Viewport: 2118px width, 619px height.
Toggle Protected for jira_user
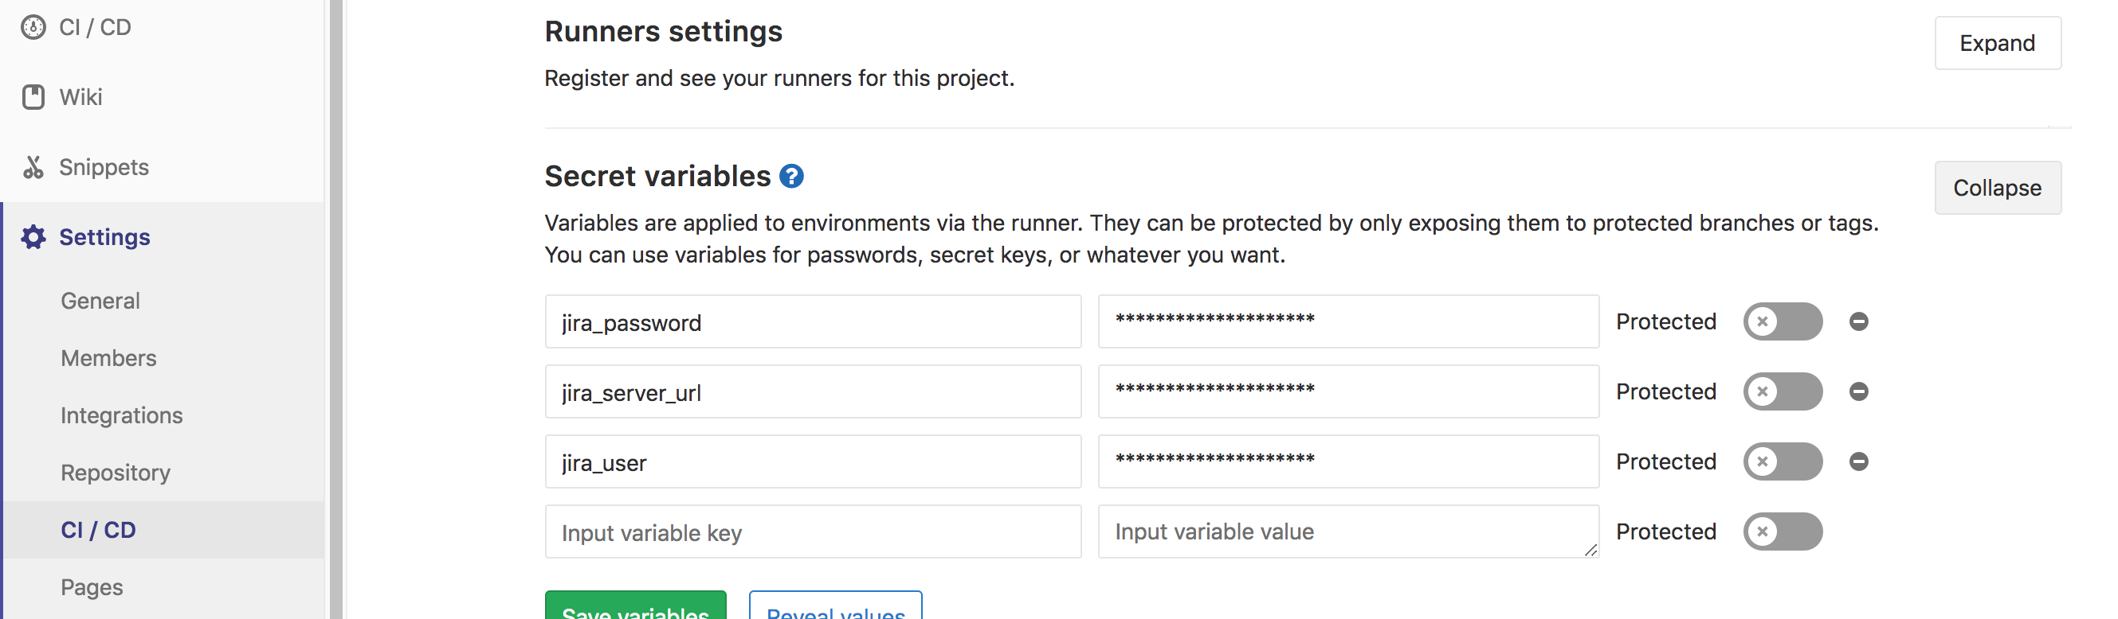pyautogui.click(x=1783, y=461)
